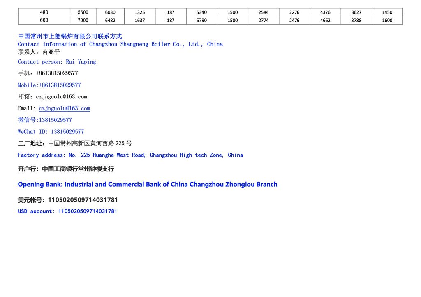Click the table cell containing 480

[x=44, y=12]
